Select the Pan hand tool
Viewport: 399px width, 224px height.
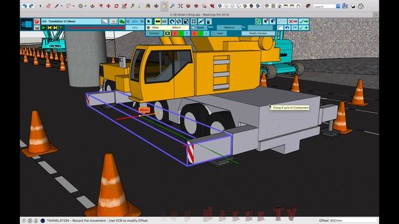tap(165, 6)
